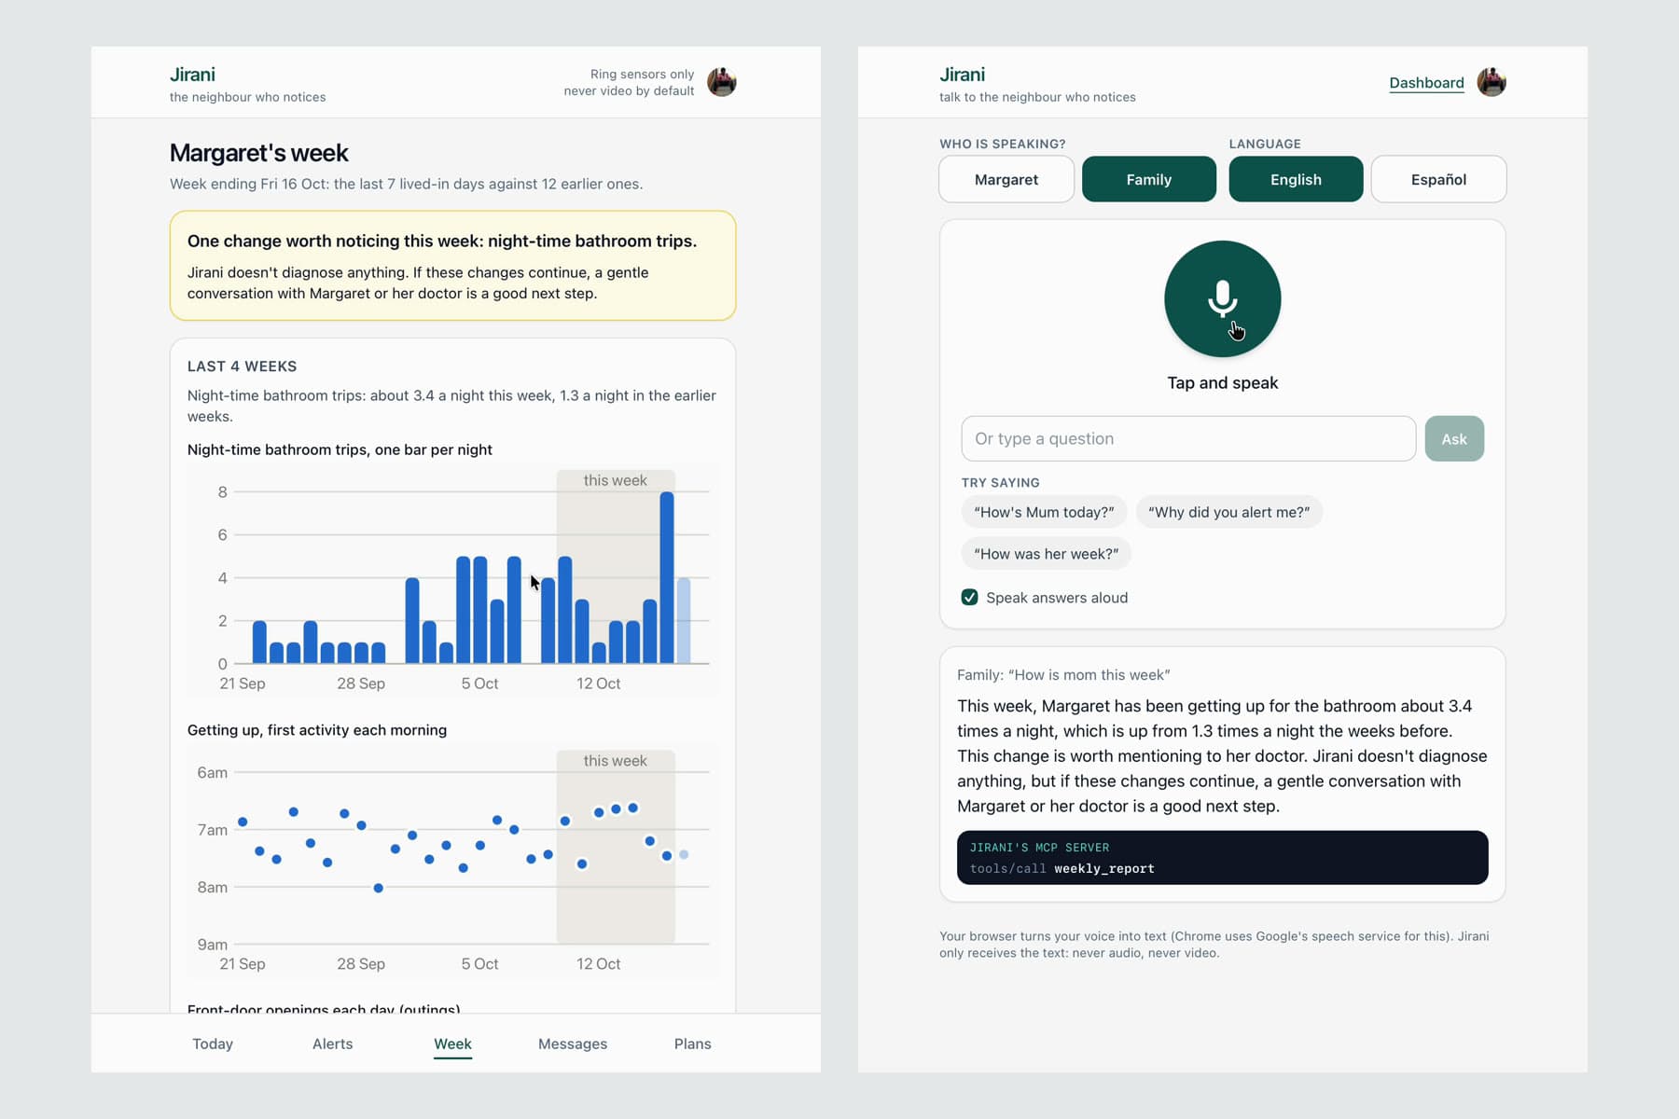Image resolution: width=1679 pixels, height=1119 pixels.
Task: Click the "Family: How is mom this week" line
Action: click(1063, 675)
